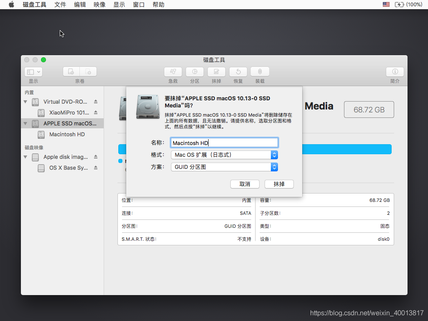Viewport: 428px width, 321px height.
Task: Click the blue legend dot below usage bar
Action: pos(120,161)
